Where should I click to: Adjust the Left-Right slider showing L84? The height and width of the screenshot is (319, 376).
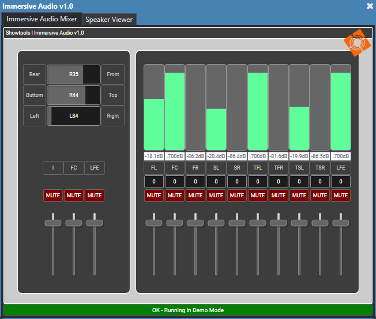coord(74,116)
